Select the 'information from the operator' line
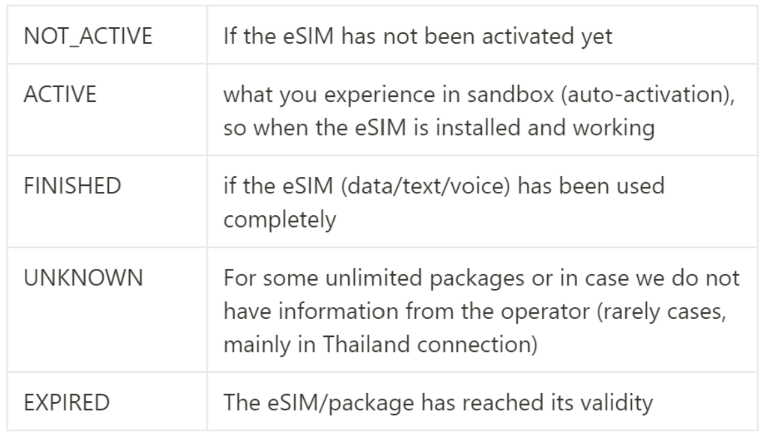Viewport: 762px width, 436px height. tap(475, 312)
